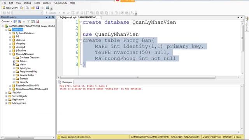Viewport: 249px width, 140px height.
Task: Click the Service Broker folder icon
Action: pyautogui.click(x=17, y=75)
